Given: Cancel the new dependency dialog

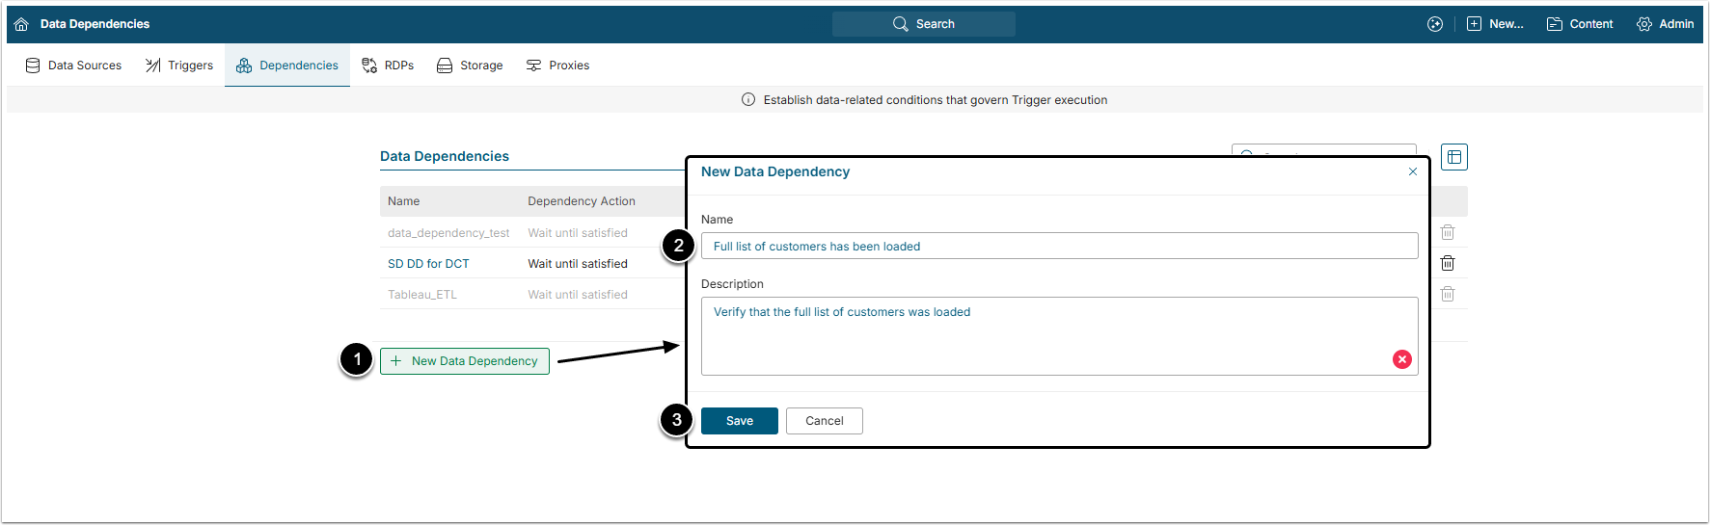Looking at the screenshot, I should point(824,421).
